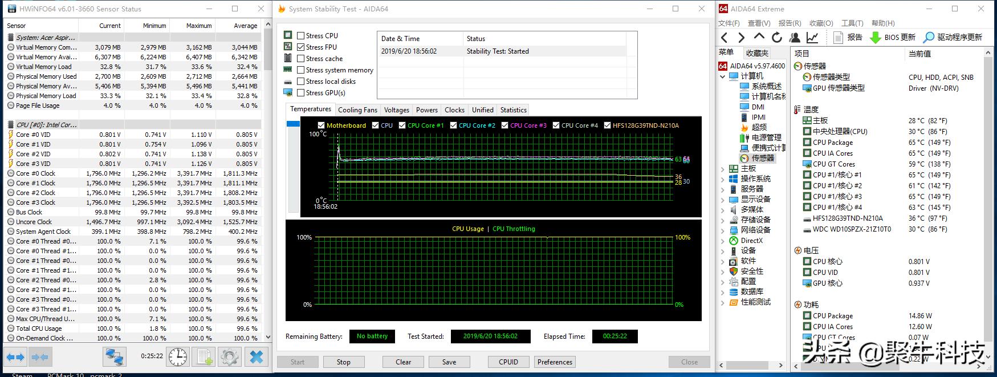Click the HWiNFO network monitors icon

[x=115, y=357]
